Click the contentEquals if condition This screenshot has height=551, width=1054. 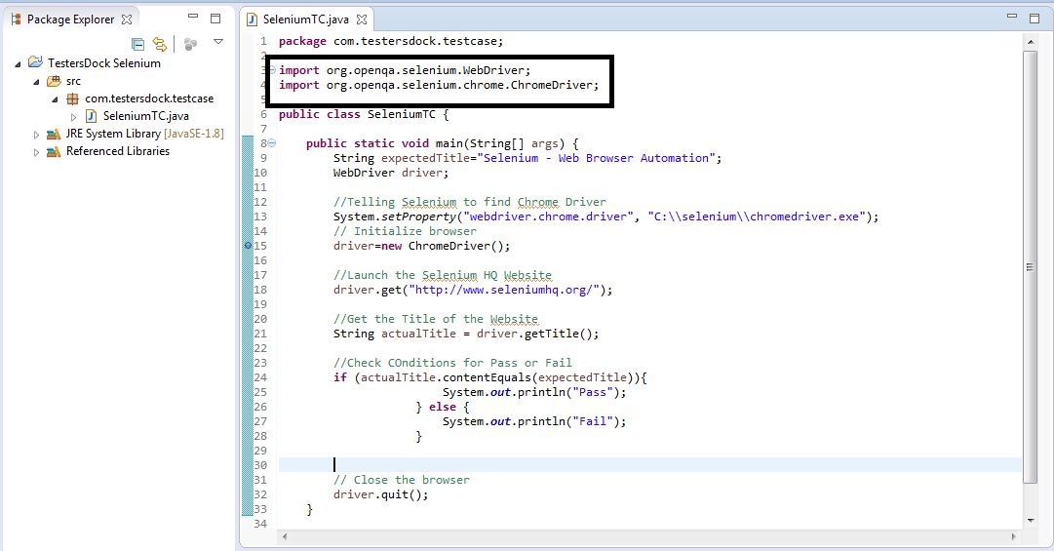(490, 377)
